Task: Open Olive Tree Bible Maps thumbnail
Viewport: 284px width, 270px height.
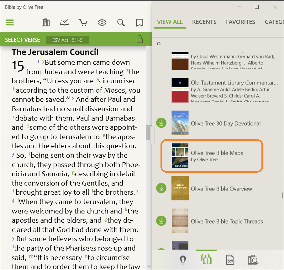Action: [x=180, y=156]
